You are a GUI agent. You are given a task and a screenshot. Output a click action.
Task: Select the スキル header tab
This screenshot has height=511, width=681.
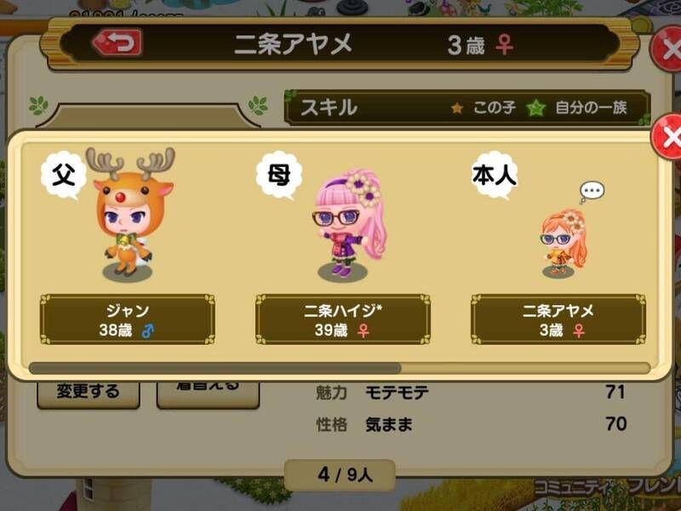point(329,107)
